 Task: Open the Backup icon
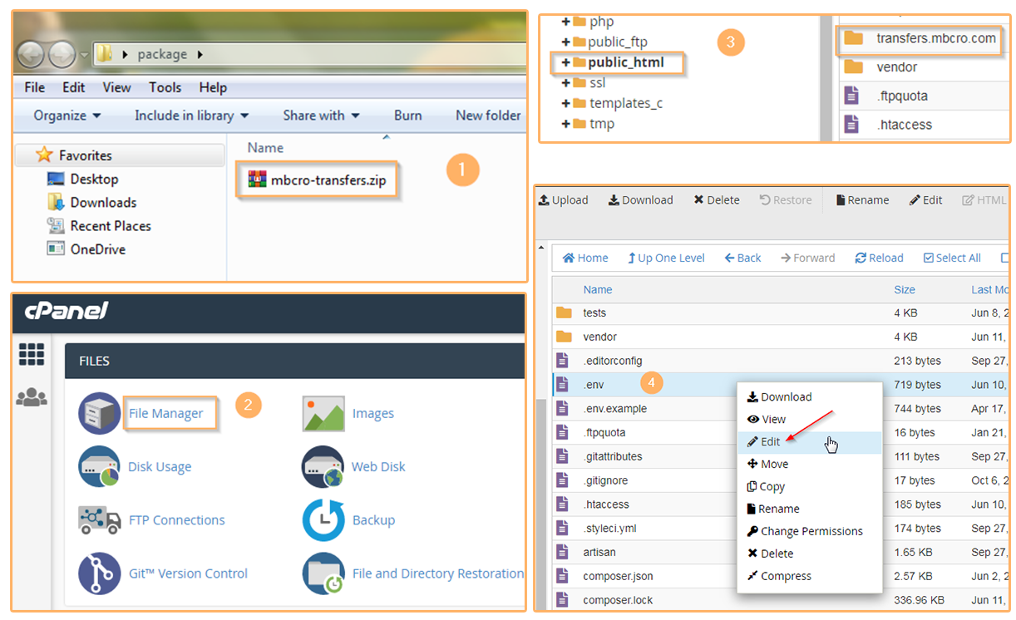[x=323, y=520]
